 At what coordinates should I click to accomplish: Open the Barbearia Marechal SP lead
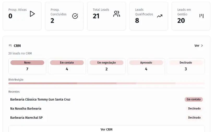pos(26,118)
